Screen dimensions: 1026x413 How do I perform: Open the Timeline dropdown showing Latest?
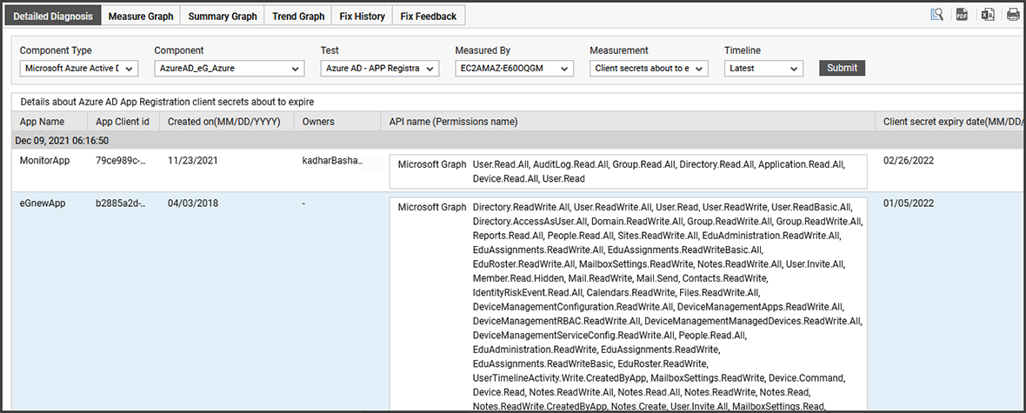pyautogui.click(x=763, y=68)
